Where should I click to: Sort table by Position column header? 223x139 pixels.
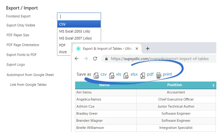[x=175, y=85]
